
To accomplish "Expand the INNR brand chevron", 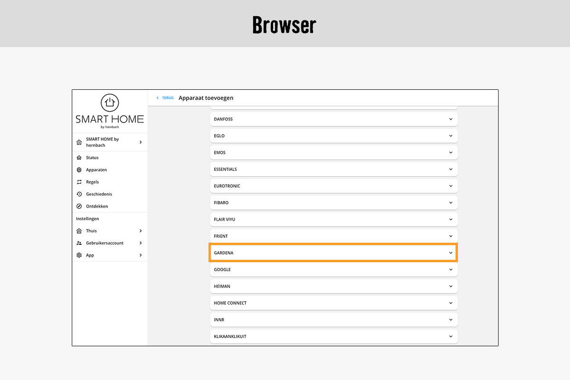I will pyautogui.click(x=451, y=320).
